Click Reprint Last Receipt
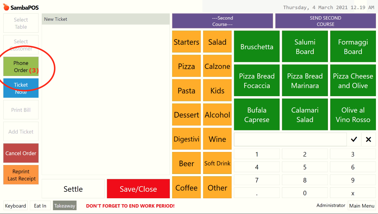Image resolution: width=378 pixels, height=214 pixels. [x=21, y=175]
